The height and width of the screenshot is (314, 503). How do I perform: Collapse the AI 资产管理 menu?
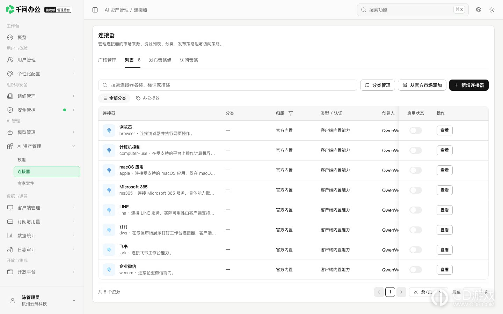42,146
